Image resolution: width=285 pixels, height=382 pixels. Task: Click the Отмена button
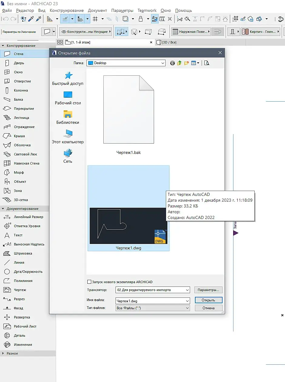click(208, 308)
